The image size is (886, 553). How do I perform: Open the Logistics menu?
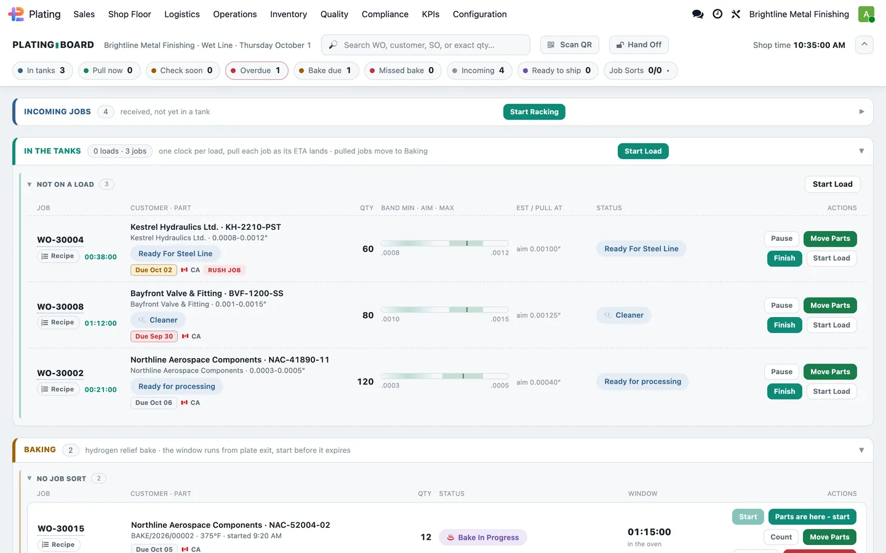coord(182,14)
